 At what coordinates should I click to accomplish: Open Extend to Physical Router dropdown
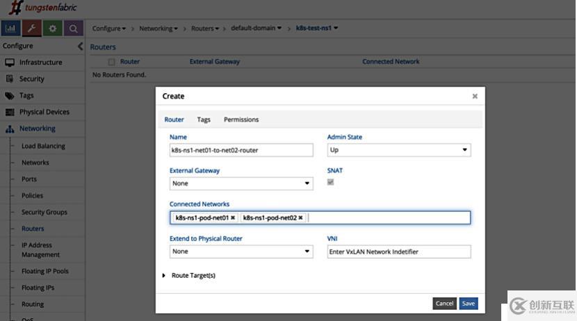click(x=241, y=252)
